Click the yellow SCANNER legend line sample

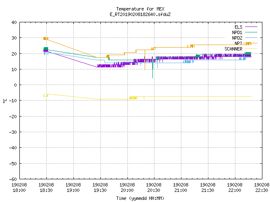[251, 49]
